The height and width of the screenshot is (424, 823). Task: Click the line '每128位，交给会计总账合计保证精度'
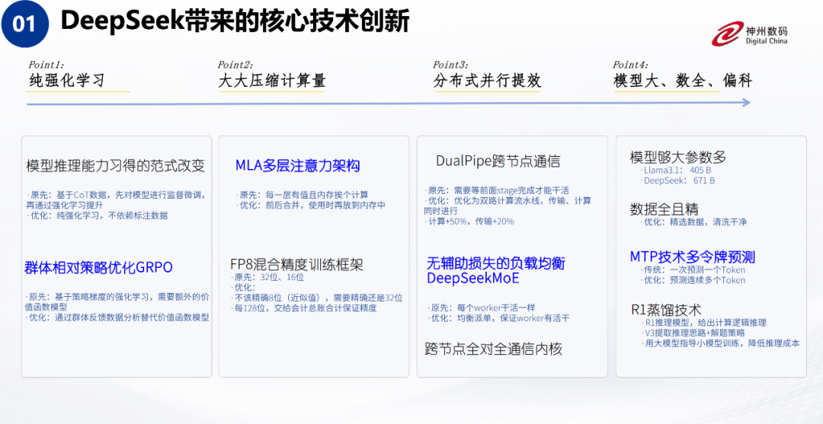point(304,308)
